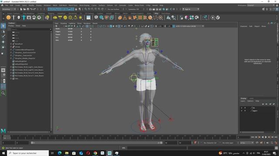Toggle V visibility of the first display layer

[242, 108]
